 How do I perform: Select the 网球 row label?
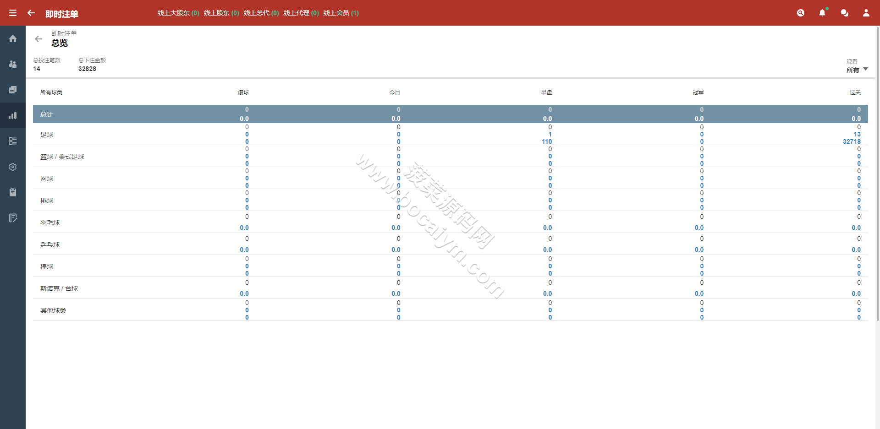pyautogui.click(x=47, y=179)
